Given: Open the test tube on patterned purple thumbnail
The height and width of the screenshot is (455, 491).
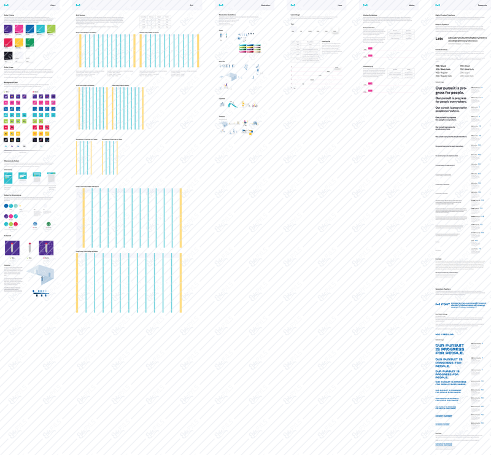Looking at the screenshot, I should [x=46, y=248].
